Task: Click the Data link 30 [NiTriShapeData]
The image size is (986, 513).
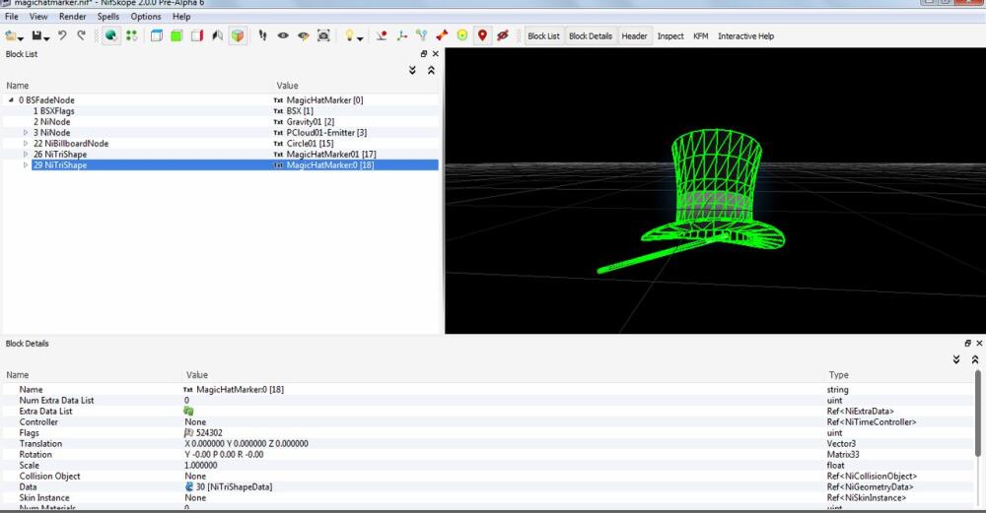Action: tap(234, 486)
